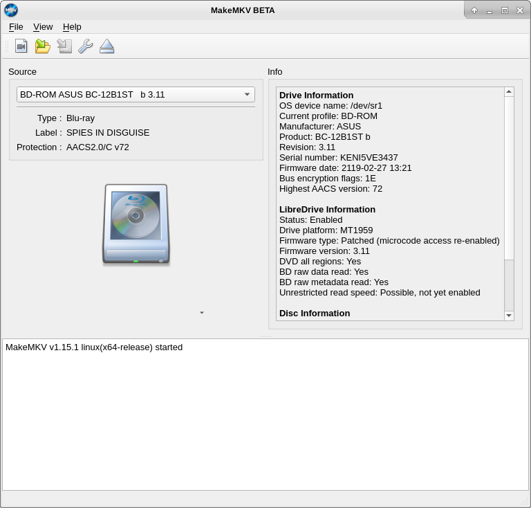Click the Info panel scroll down arrow
The image size is (531, 508).
[509, 316]
